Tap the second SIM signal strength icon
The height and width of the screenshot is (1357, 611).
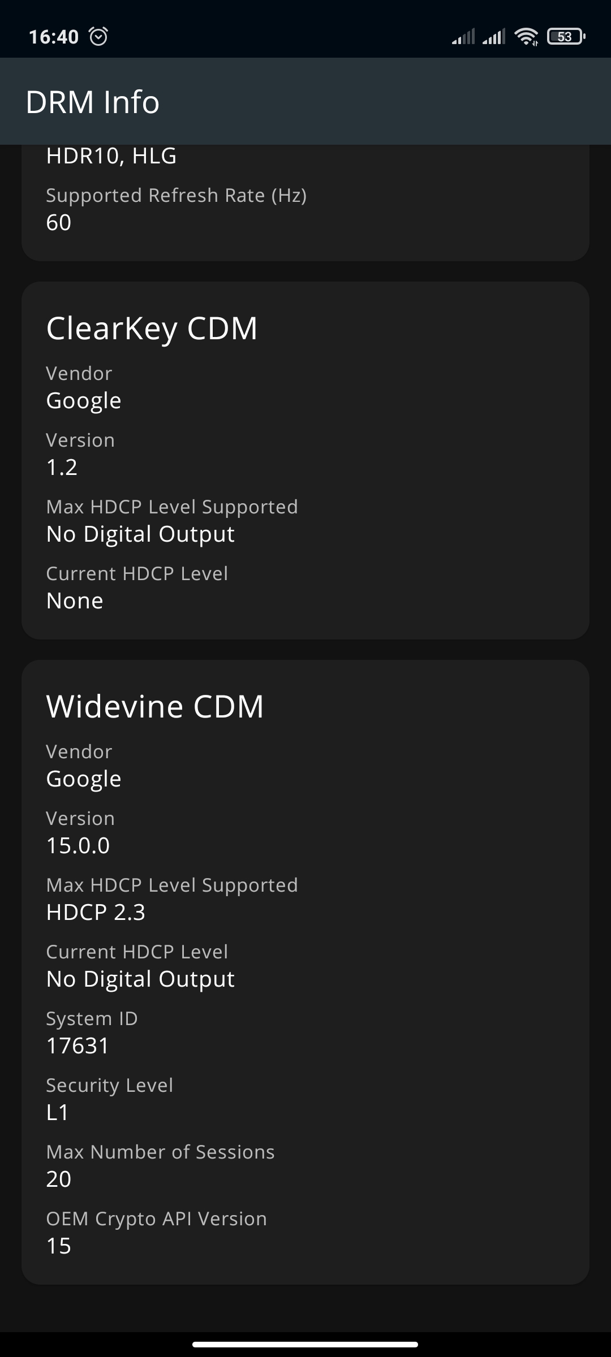coord(493,37)
